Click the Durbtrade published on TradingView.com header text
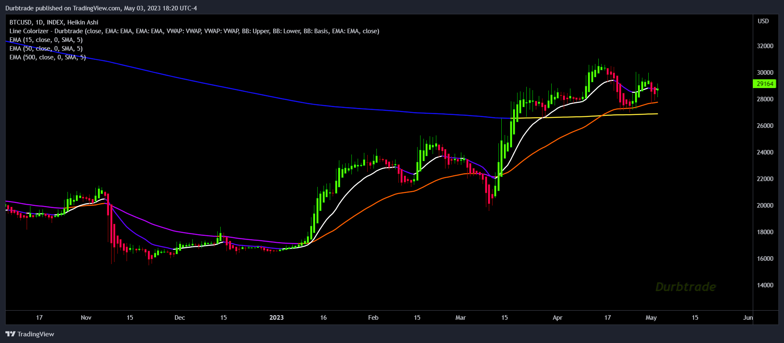784x343 pixels. click(101, 8)
